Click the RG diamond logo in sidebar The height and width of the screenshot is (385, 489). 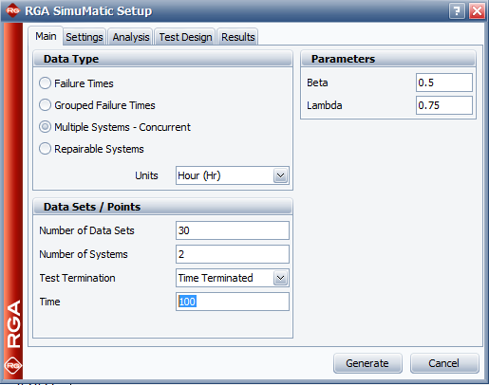(13, 365)
